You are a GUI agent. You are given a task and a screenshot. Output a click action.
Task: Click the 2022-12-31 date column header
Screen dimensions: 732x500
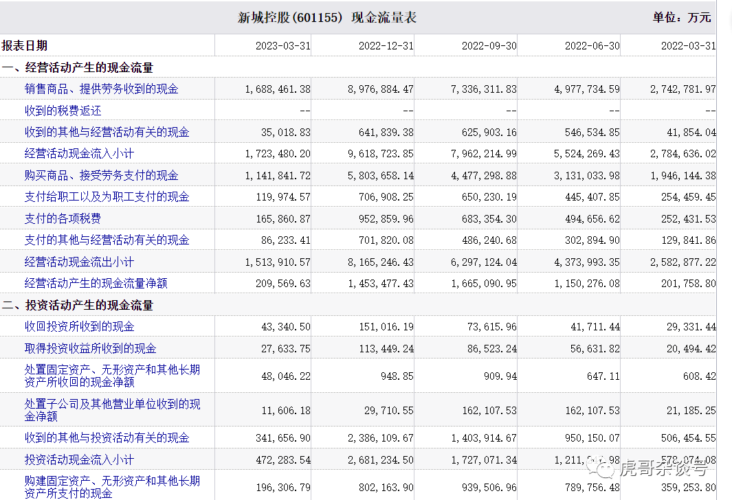click(x=386, y=46)
